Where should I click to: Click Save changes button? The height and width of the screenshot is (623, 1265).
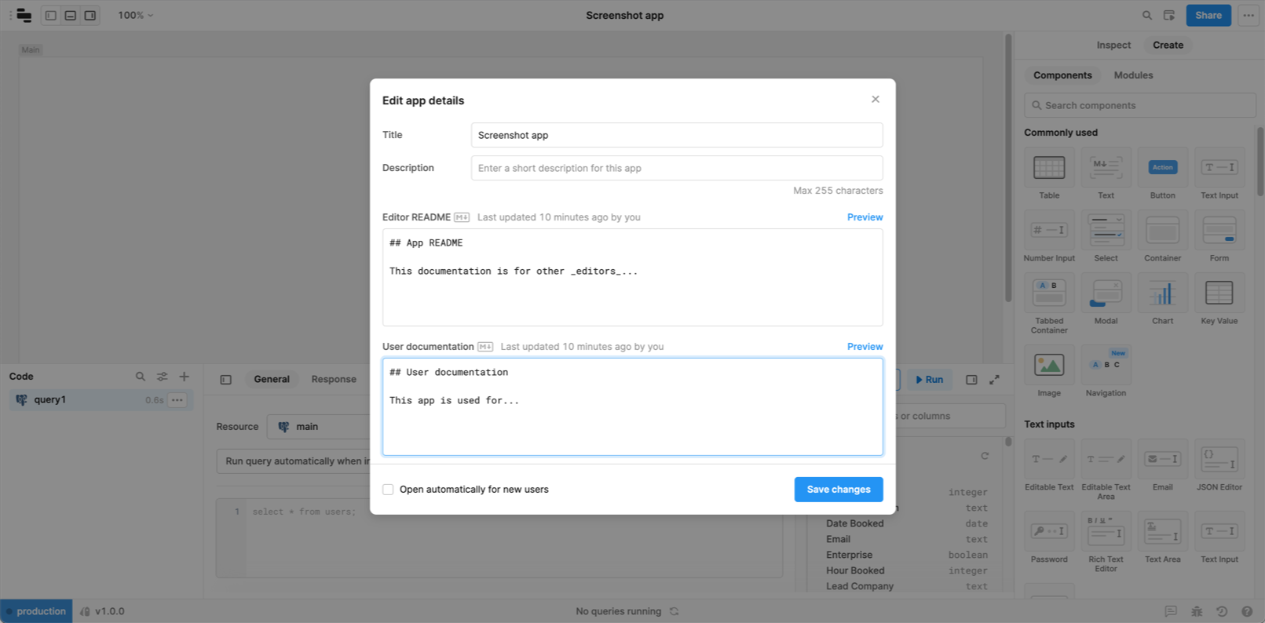tap(838, 490)
